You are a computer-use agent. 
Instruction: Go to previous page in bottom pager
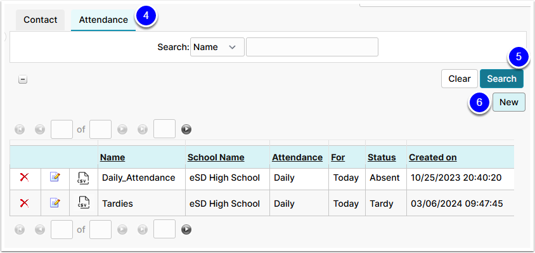40,230
